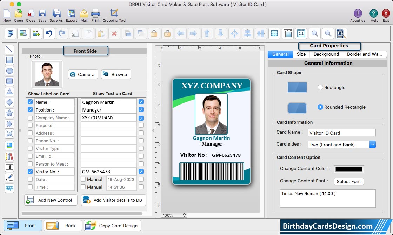Click the unlock icon in toolbar
The height and width of the screenshot is (235, 393).
click(167, 33)
